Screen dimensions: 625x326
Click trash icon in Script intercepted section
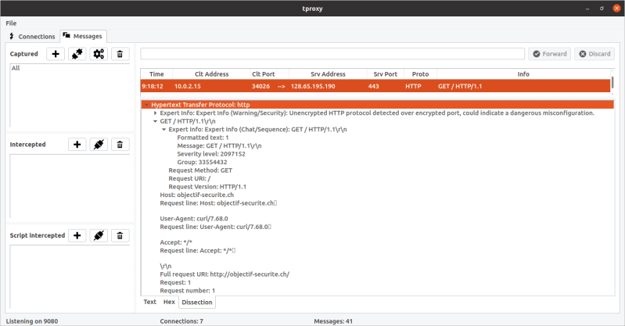coord(120,235)
